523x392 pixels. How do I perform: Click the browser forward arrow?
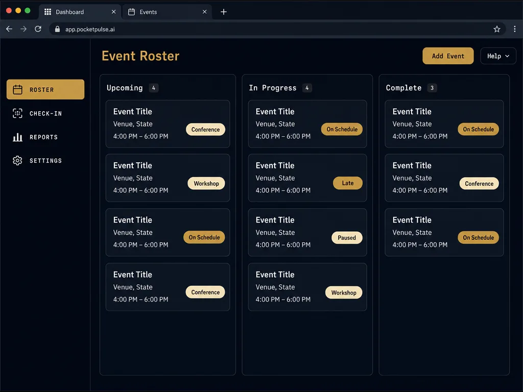[x=23, y=29]
